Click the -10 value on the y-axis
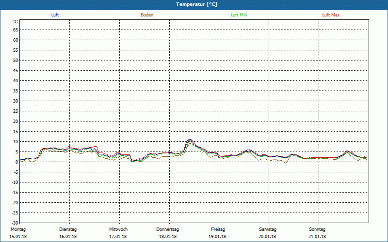Screen dimensions: 388x242 (15, 182)
